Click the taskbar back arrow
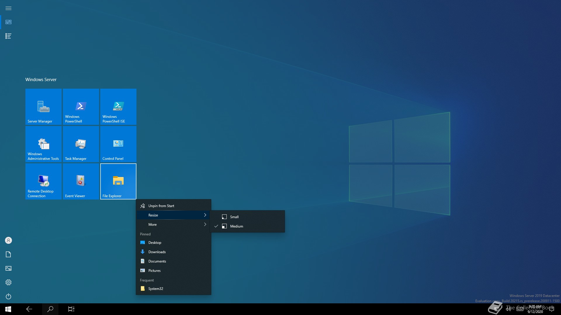Viewport: 561px width, 315px height. pyautogui.click(x=29, y=309)
